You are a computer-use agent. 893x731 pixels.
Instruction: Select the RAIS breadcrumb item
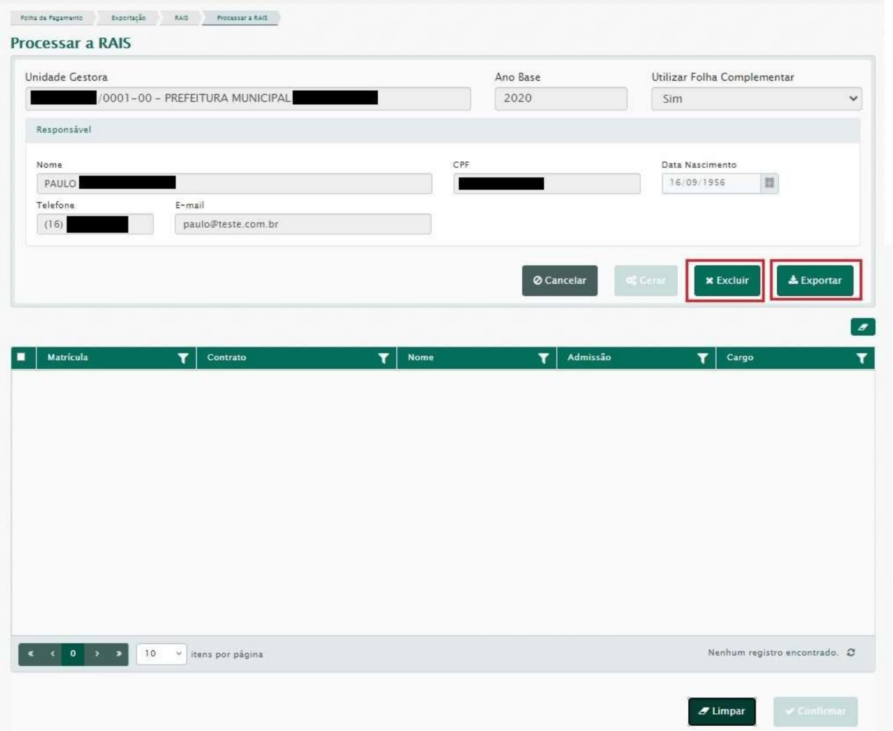[181, 17]
